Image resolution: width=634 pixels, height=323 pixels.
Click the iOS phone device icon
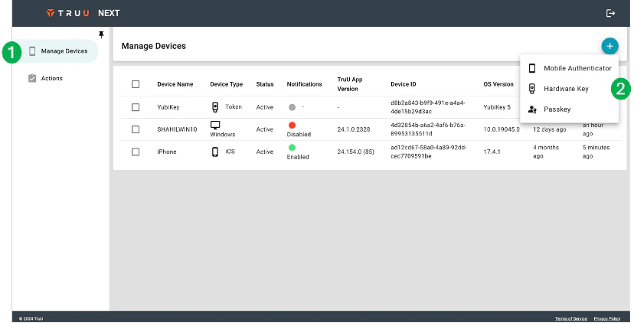[x=215, y=152]
